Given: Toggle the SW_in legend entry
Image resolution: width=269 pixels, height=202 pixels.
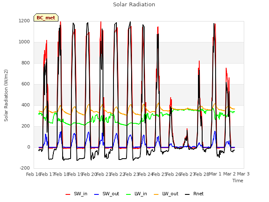Looking at the screenshot, I should tap(76, 194).
